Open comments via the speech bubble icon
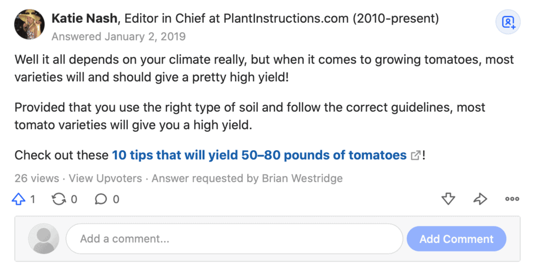This screenshot has height=266, width=535. pos(101,199)
